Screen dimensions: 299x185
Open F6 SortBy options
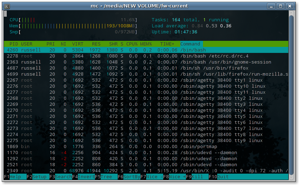click(129, 177)
